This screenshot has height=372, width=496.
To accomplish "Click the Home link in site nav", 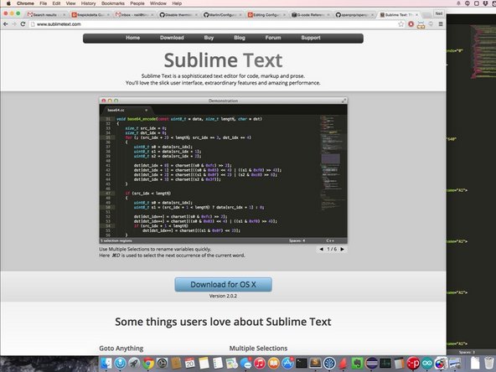I will pyautogui.click(x=133, y=38).
